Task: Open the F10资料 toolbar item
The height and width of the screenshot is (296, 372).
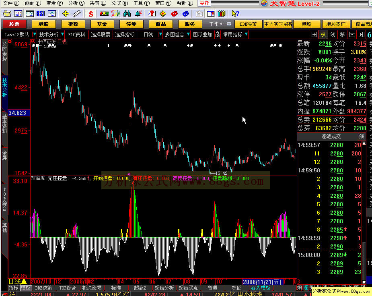Action: point(76,35)
